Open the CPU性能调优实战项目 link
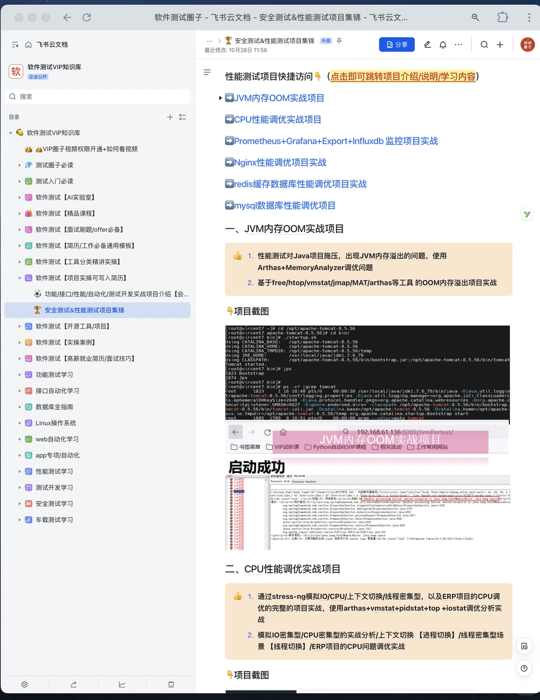The height and width of the screenshot is (700, 540). pyautogui.click(x=276, y=119)
